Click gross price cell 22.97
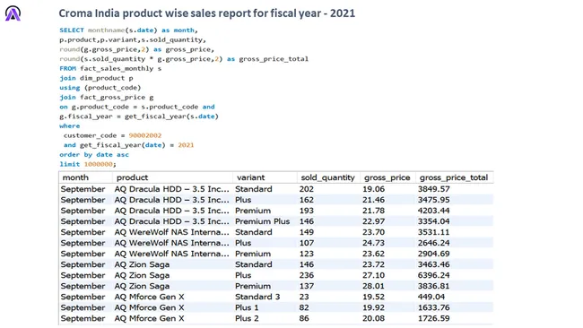This screenshot has width=583, height=328. coord(374,221)
